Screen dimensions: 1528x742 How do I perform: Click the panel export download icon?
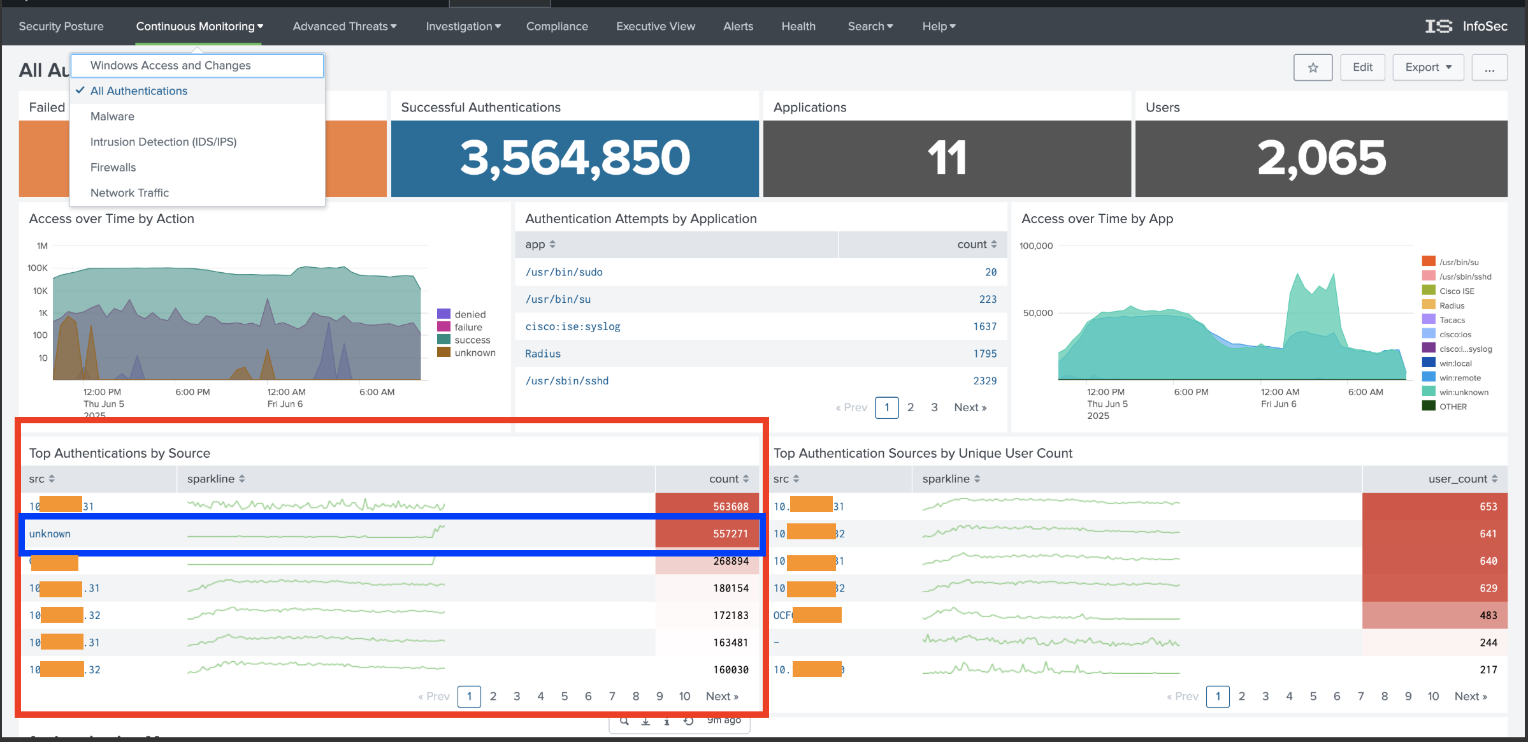(x=645, y=721)
